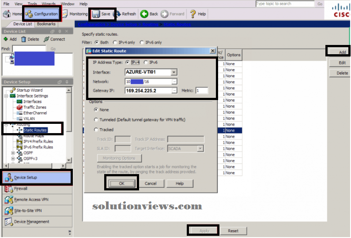Screen dimensions: 351x238
Task: Open Help question mark icon
Action: click(193, 14)
